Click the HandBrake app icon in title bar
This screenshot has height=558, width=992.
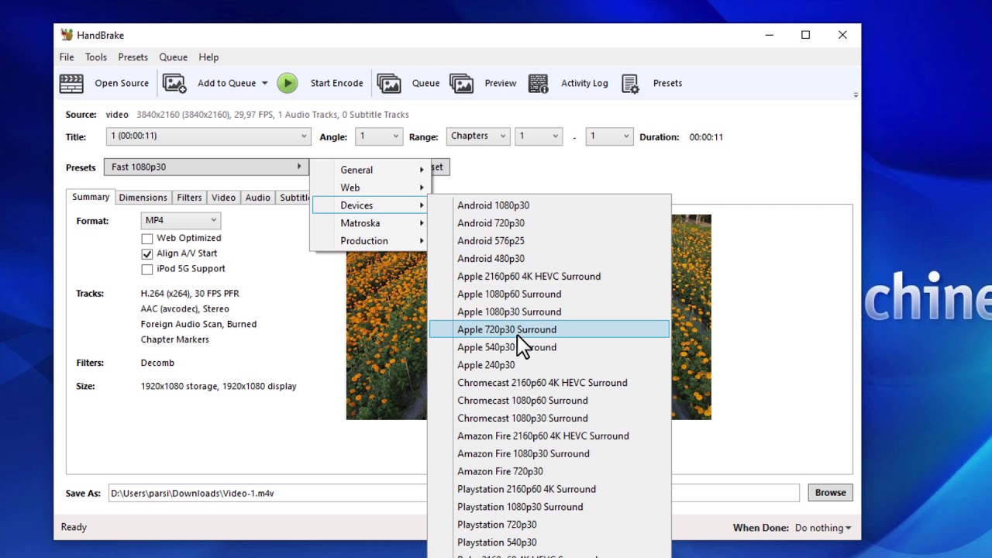(x=67, y=35)
